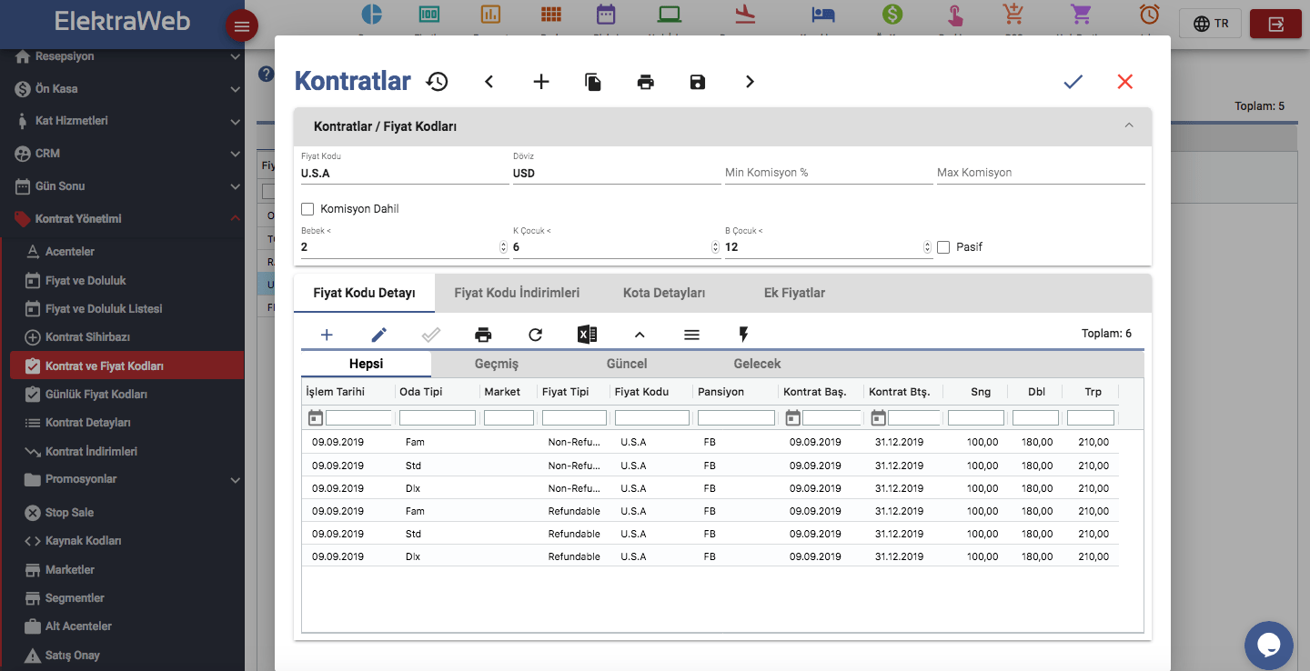Click the Oda Tipi column filter box
The width and height of the screenshot is (1310, 671).
coord(438,418)
